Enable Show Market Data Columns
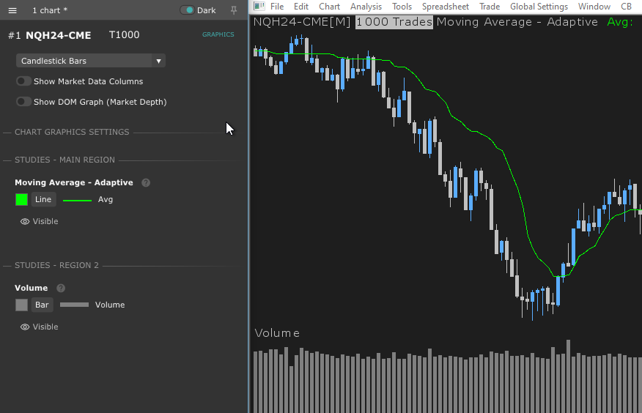 click(24, 81)
